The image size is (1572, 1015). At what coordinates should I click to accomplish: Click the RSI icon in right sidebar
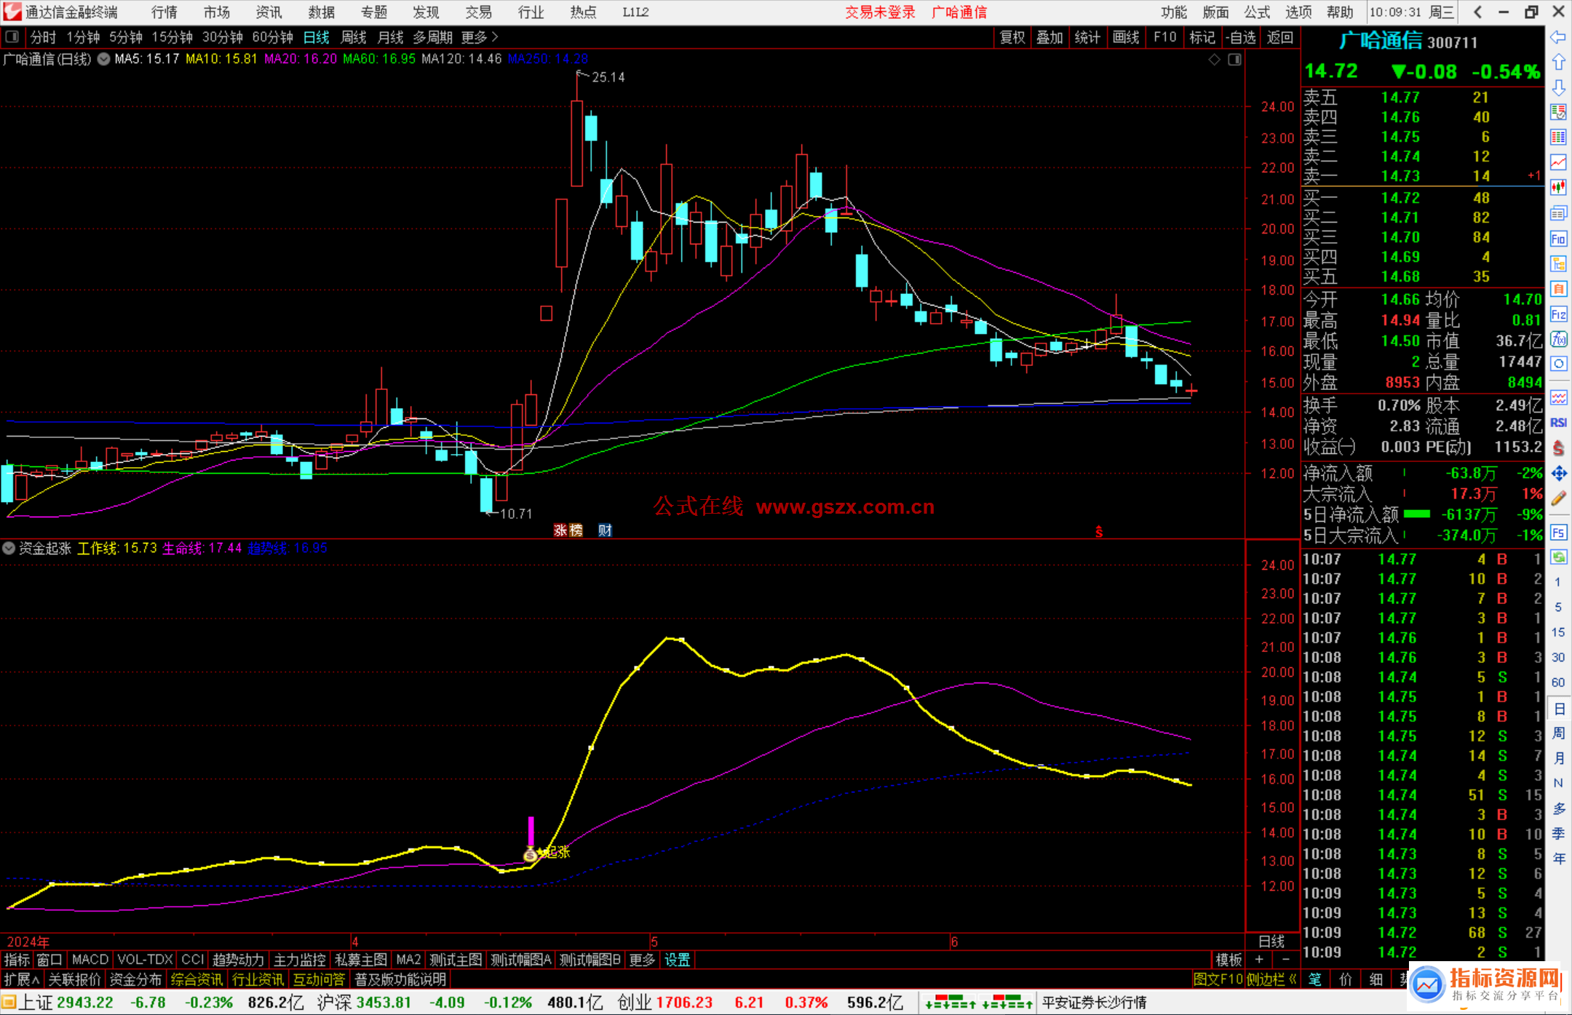[x=1558, y=423]
